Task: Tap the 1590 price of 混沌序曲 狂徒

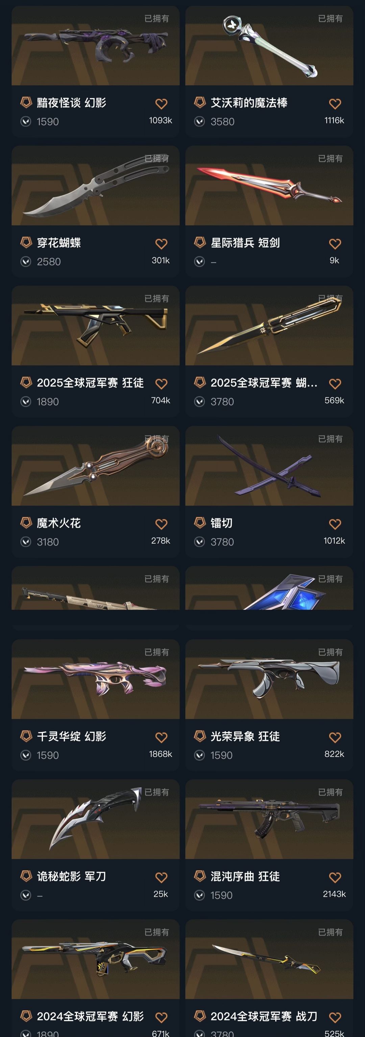Action: click(221, 895)
